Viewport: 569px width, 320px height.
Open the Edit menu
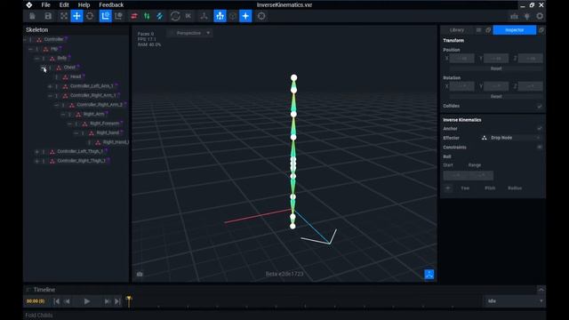pyautogui.click(x=64, y=5)
